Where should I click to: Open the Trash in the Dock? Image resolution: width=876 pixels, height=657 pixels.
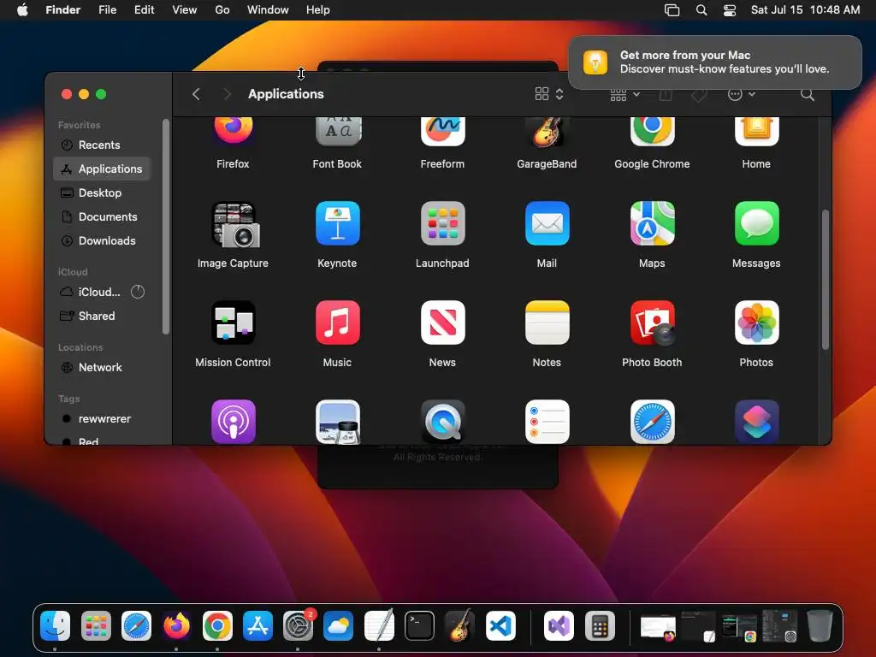[x=820, y=625]
